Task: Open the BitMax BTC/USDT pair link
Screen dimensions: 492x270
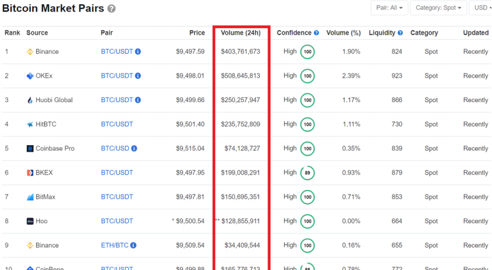Action: (117, 197)
